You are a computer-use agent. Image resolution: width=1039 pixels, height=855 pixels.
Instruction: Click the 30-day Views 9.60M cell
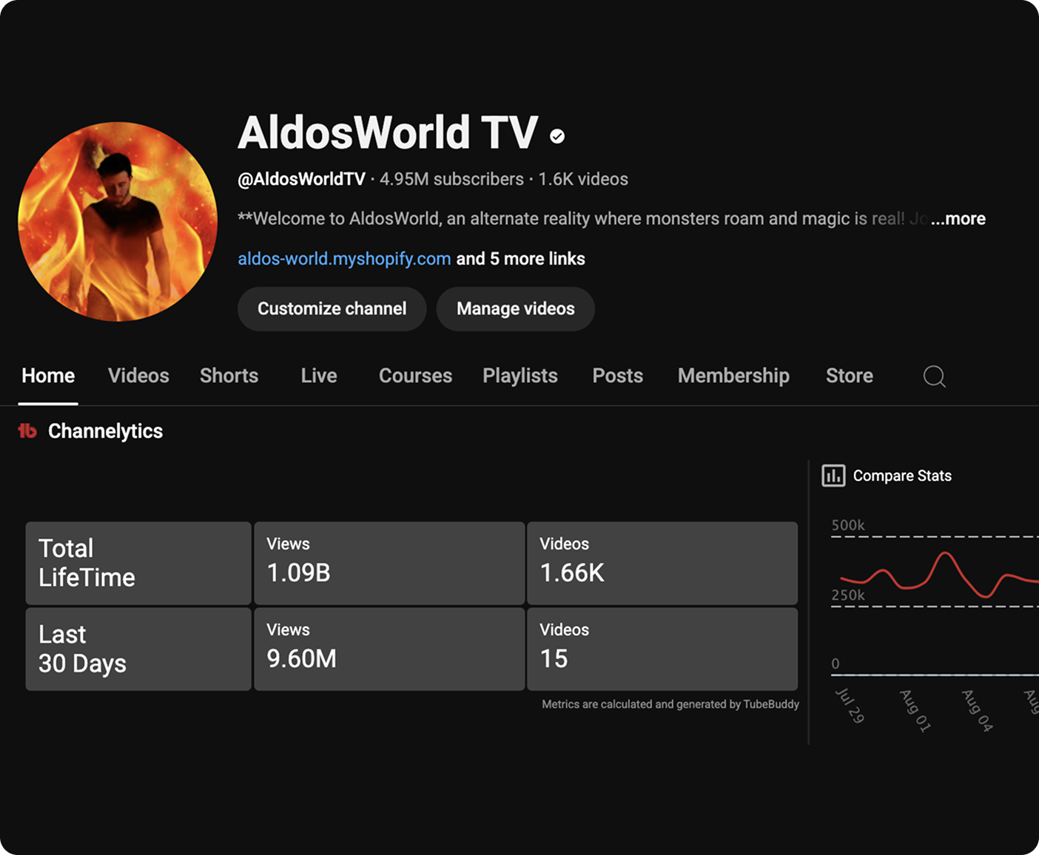(389, 649)
